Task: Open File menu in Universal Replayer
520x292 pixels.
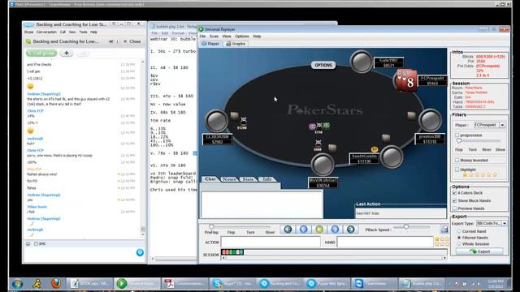Action: 202,36
